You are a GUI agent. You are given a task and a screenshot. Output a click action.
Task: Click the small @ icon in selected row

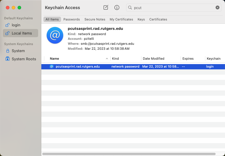(x=52, y=66)
